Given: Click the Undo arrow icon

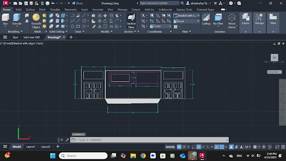Looking at the screenshot, I should pos(53,3).
